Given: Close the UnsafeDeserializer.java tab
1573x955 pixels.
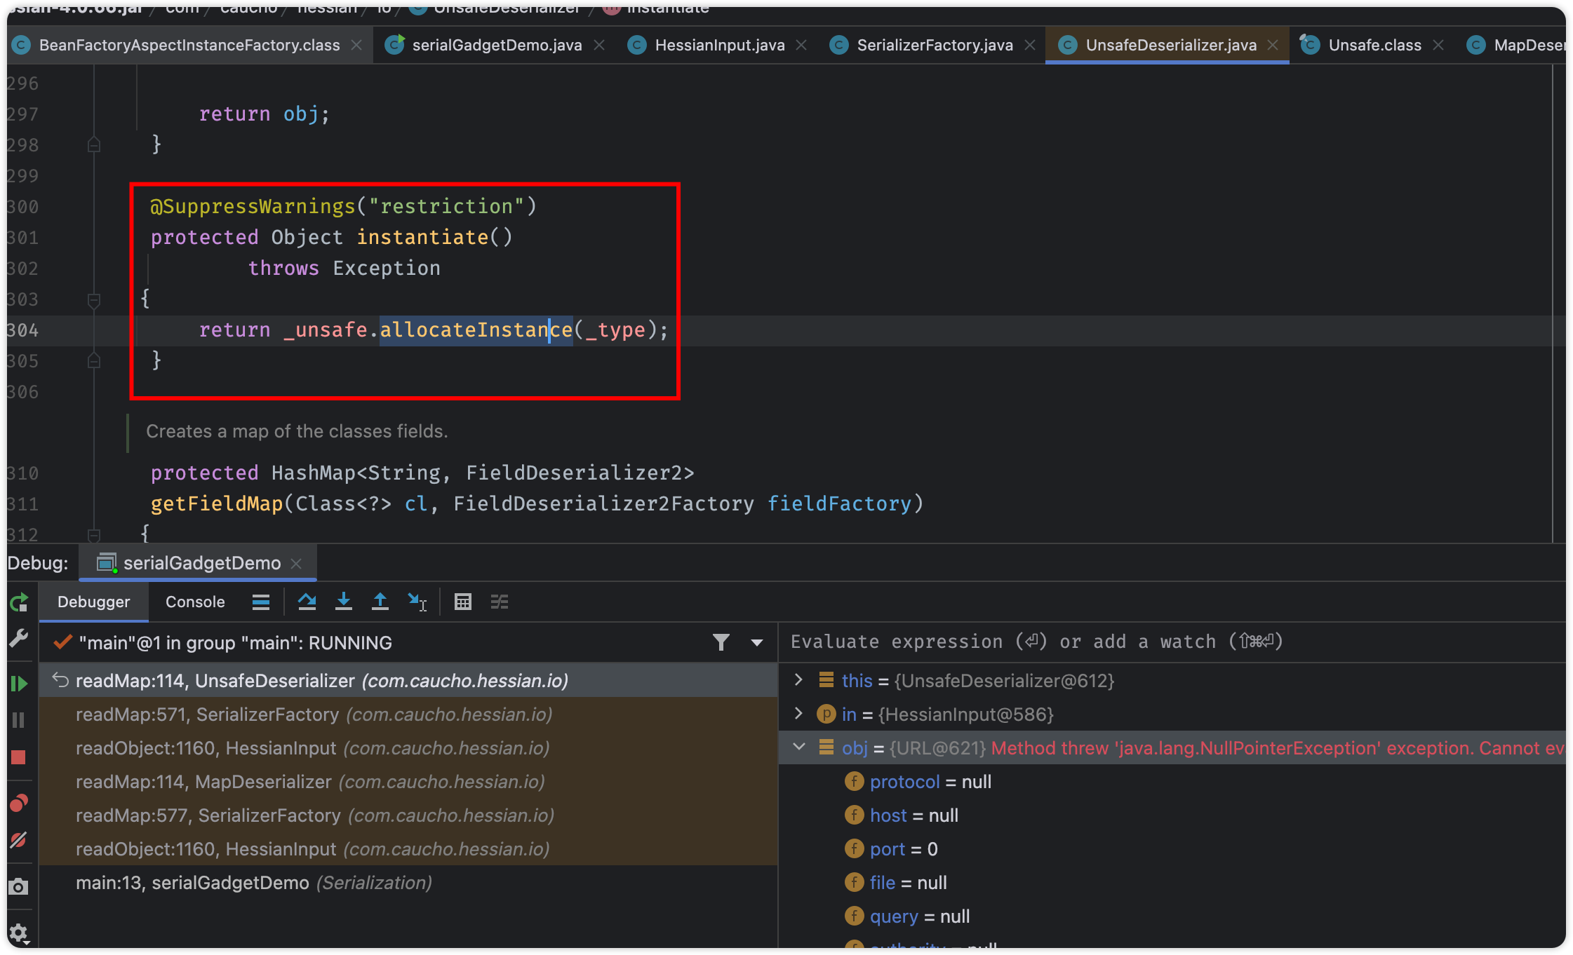Looking at the screenshot, I should (x=1273, y=45).
